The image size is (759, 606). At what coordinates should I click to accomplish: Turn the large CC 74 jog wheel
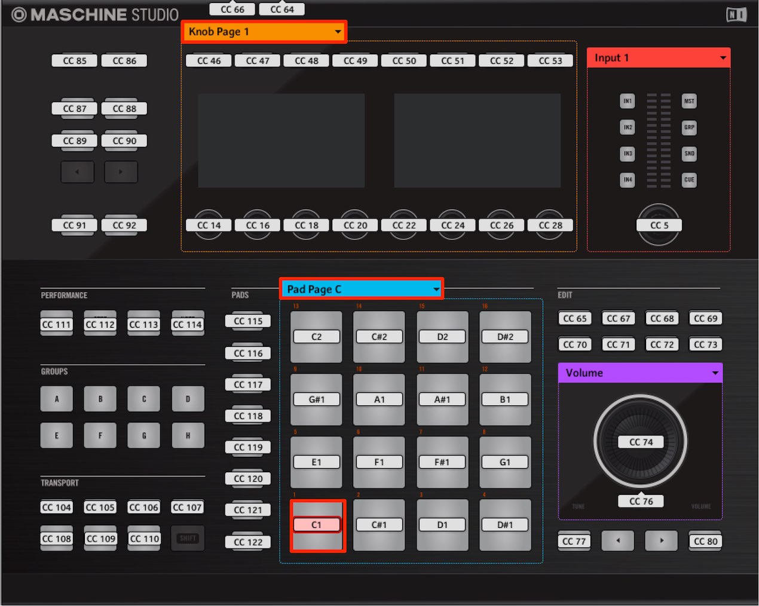coord(640,442)
